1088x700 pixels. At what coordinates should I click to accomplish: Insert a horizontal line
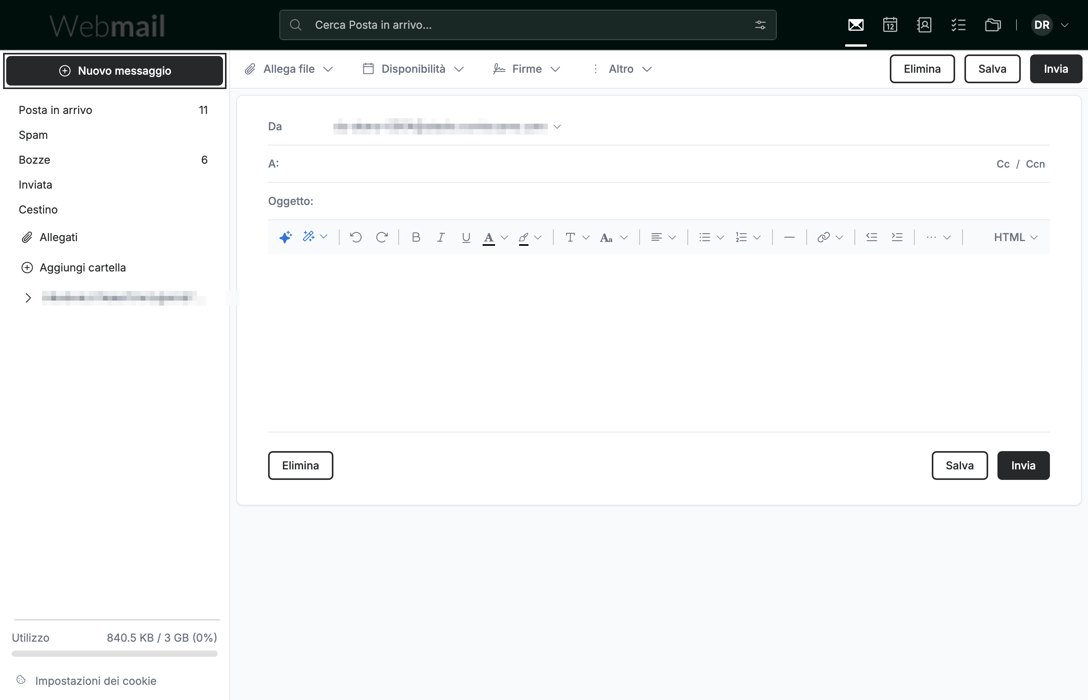[x=789, y=237]
